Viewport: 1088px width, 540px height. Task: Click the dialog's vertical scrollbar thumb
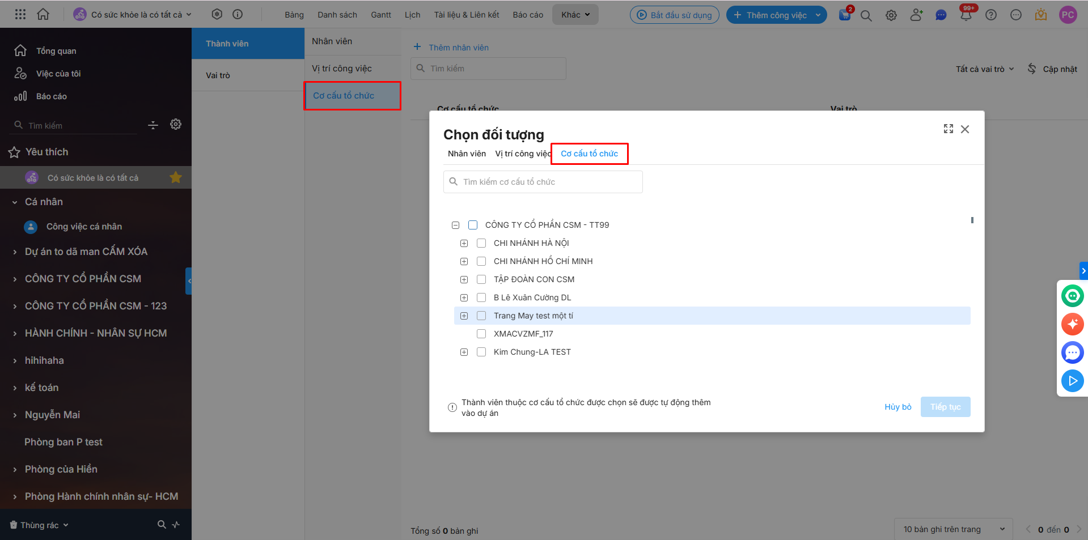point(972,220)
